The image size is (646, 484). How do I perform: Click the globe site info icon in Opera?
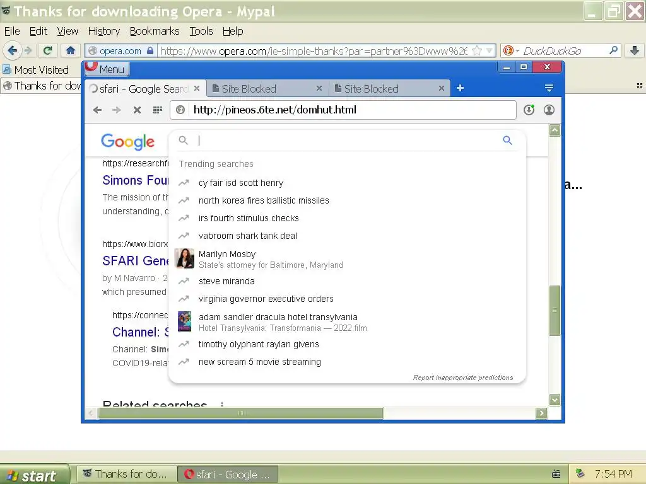click(x=180, y=110)
